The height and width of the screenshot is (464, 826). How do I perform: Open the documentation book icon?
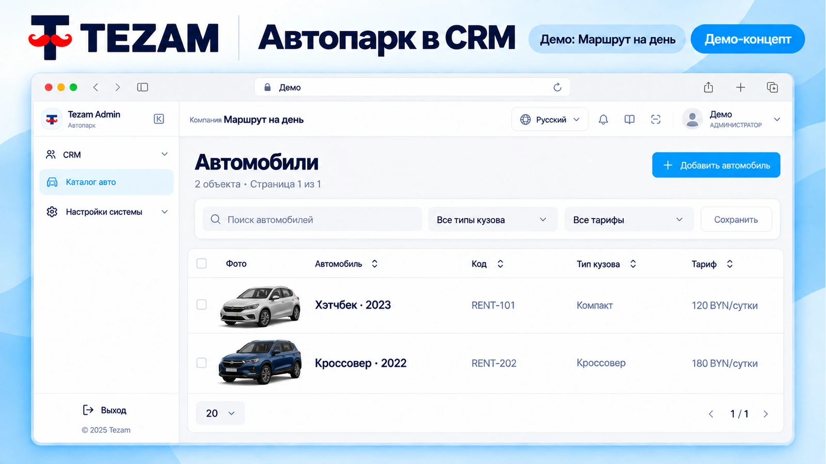[629, 120]
